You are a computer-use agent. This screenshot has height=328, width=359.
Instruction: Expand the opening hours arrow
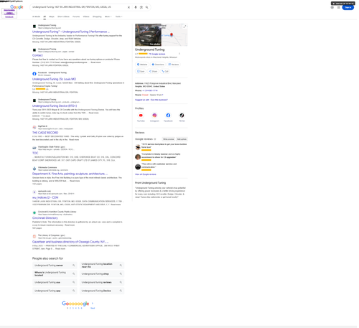pos(163,95)
